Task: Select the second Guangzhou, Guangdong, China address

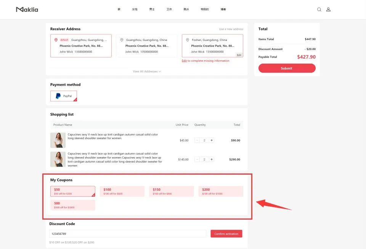Action: 146,46
